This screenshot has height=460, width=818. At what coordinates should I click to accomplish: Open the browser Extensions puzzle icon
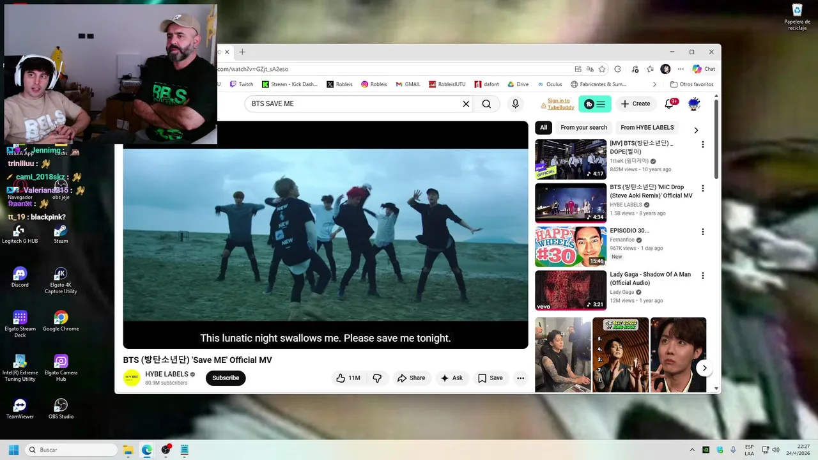coord(617,69)
